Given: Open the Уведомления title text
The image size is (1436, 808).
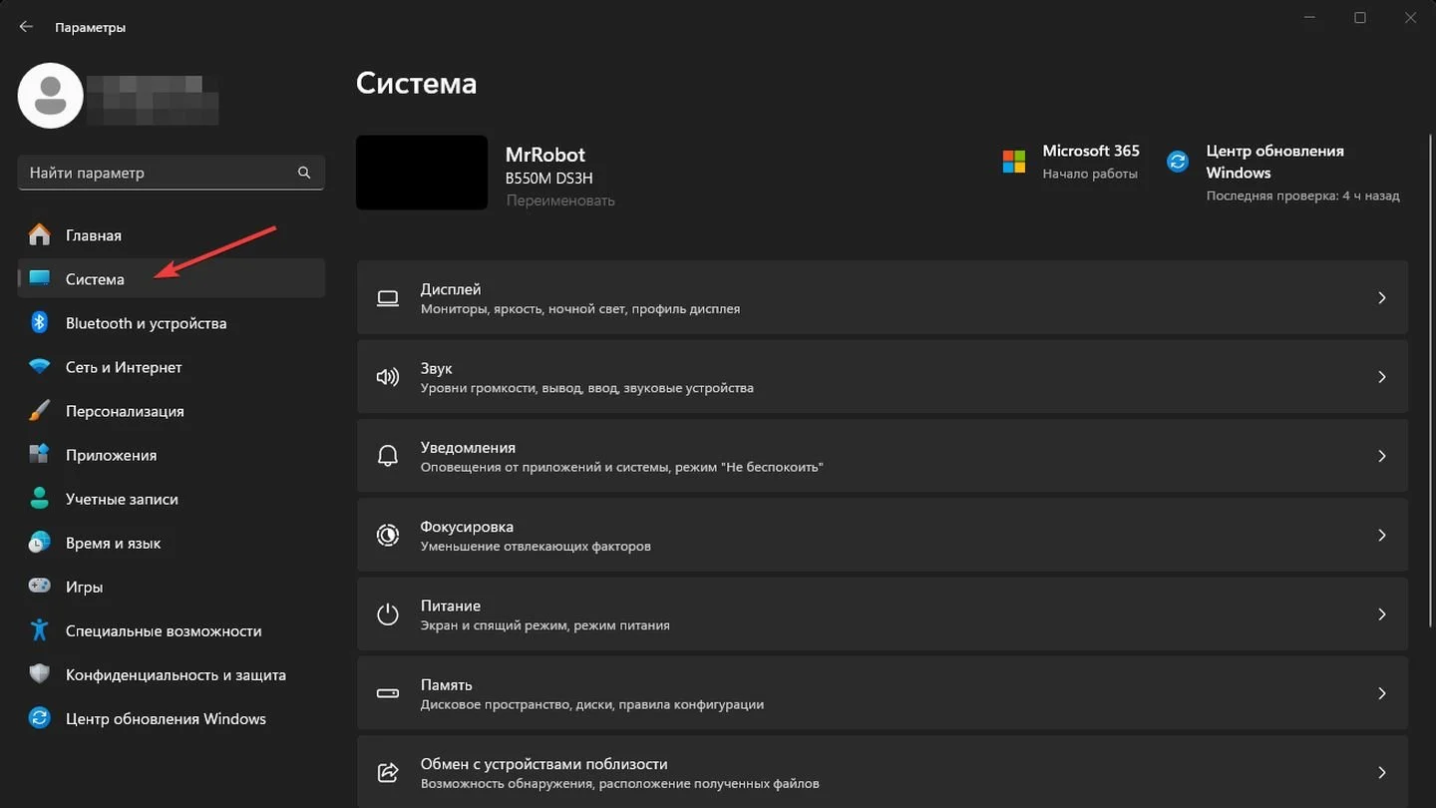Looking at the screenshot, I should point(468,448).
